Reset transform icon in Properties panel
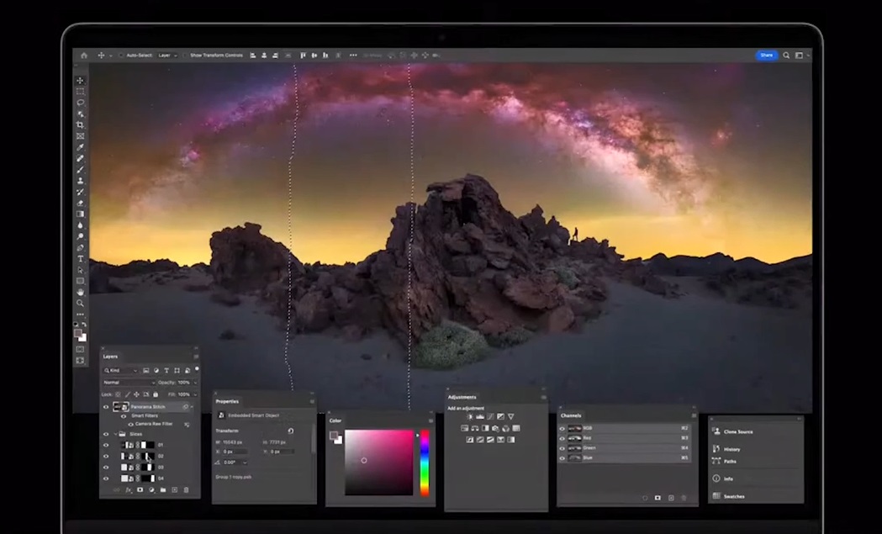Image resolution: width=882 pixels, height=534 pixels. click(x=291, y=431)
